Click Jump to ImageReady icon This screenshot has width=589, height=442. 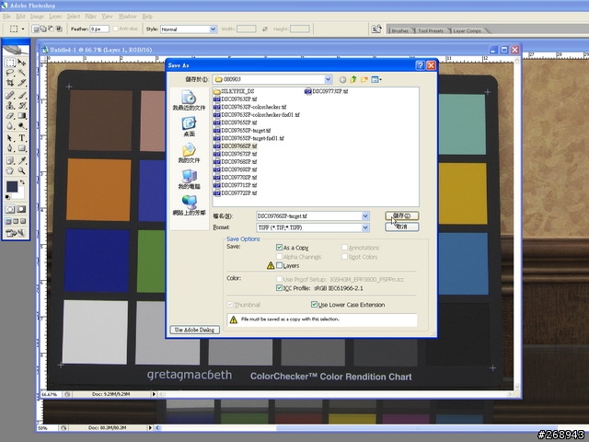pos(16,233)
